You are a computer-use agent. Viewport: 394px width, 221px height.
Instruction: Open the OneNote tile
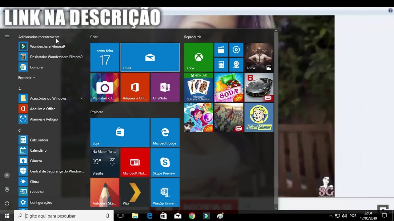(x=165, y=87)
